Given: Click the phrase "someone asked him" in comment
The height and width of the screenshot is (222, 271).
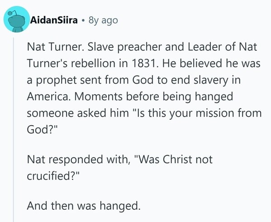Looking at the screenshot, I should tap(78, 113).
